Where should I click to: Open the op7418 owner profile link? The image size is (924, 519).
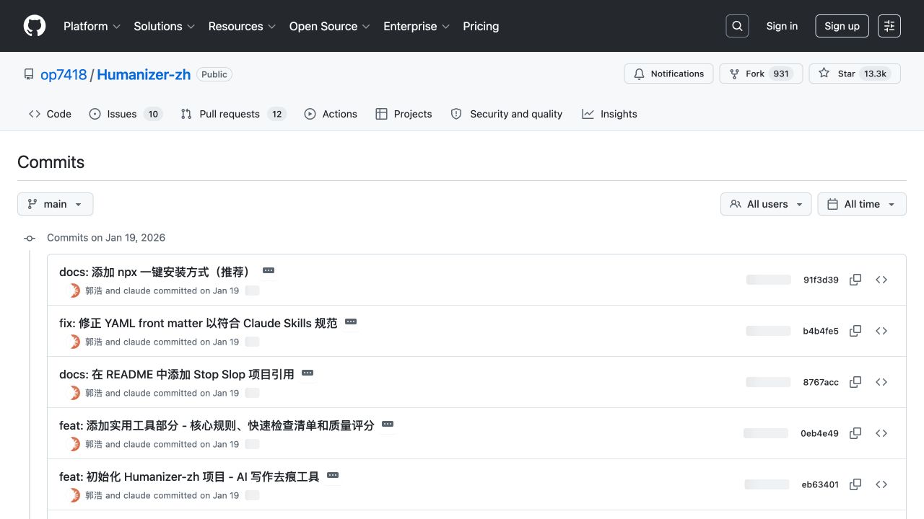(x=64, y=74)
